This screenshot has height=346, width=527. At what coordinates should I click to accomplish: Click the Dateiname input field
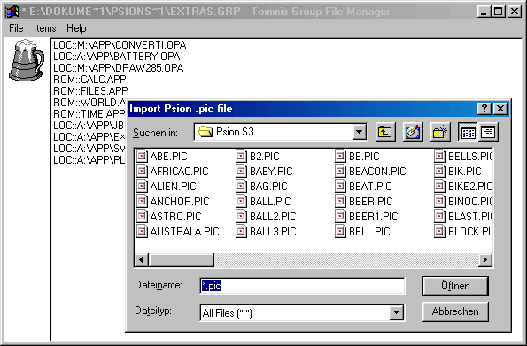click(x=302, y=286)
